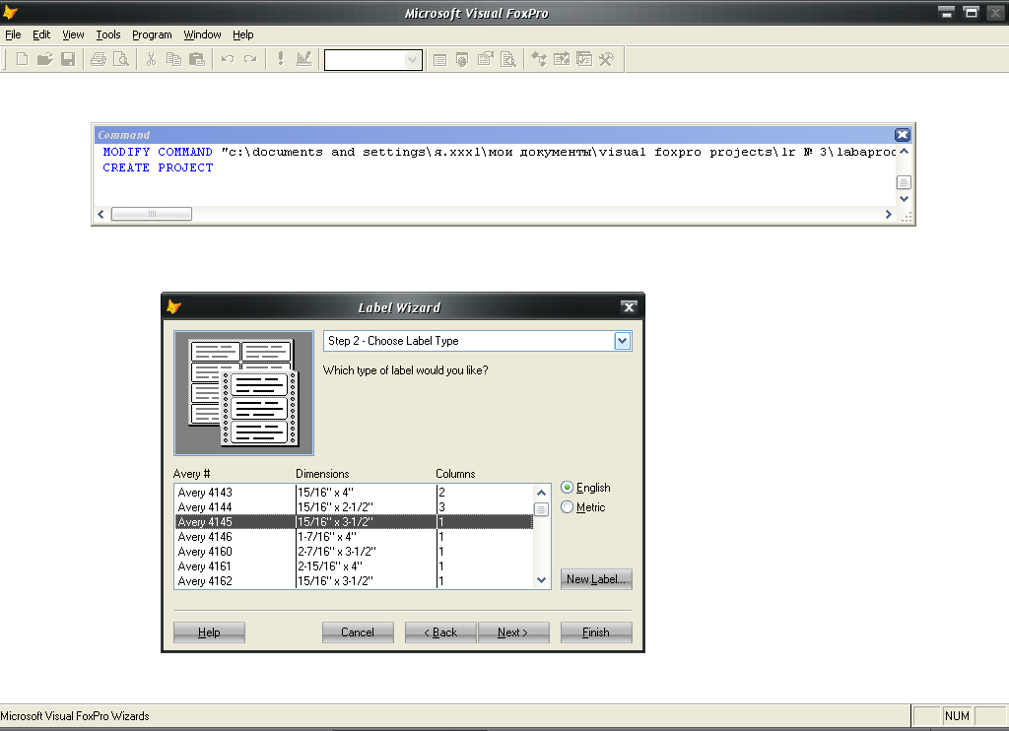
Task: Click the Document View toolbar icon
Action: pyautogui.click(x=508, y=60)
